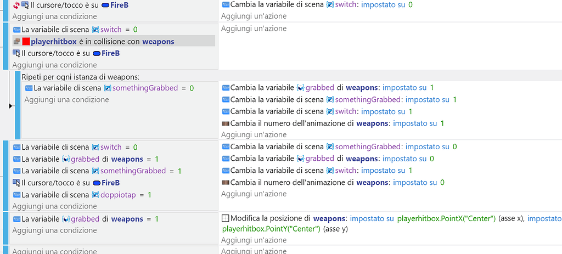The image size is (562, 254).
Task: Add a condition to the playerhitbox collision event
Action: pos(54,65)
